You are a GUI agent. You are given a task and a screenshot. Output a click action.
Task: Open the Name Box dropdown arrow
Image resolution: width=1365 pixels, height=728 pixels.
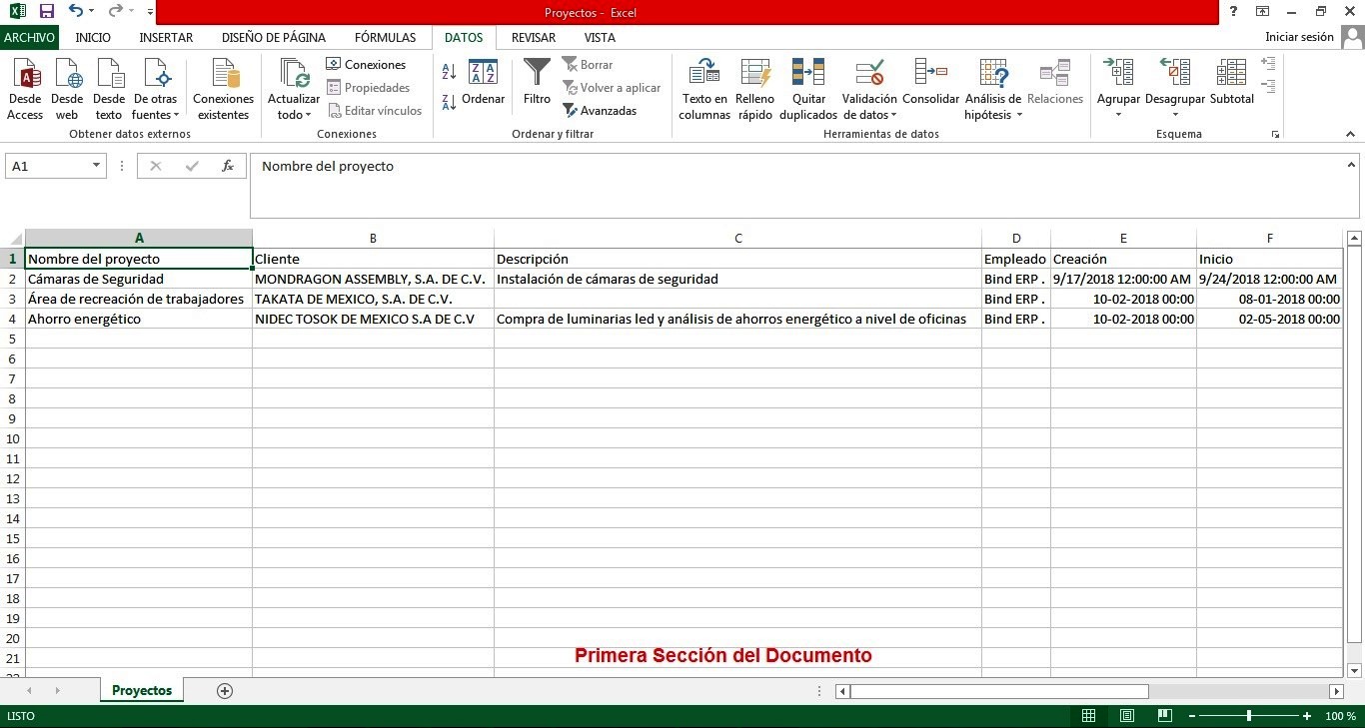tap(96, 166)
